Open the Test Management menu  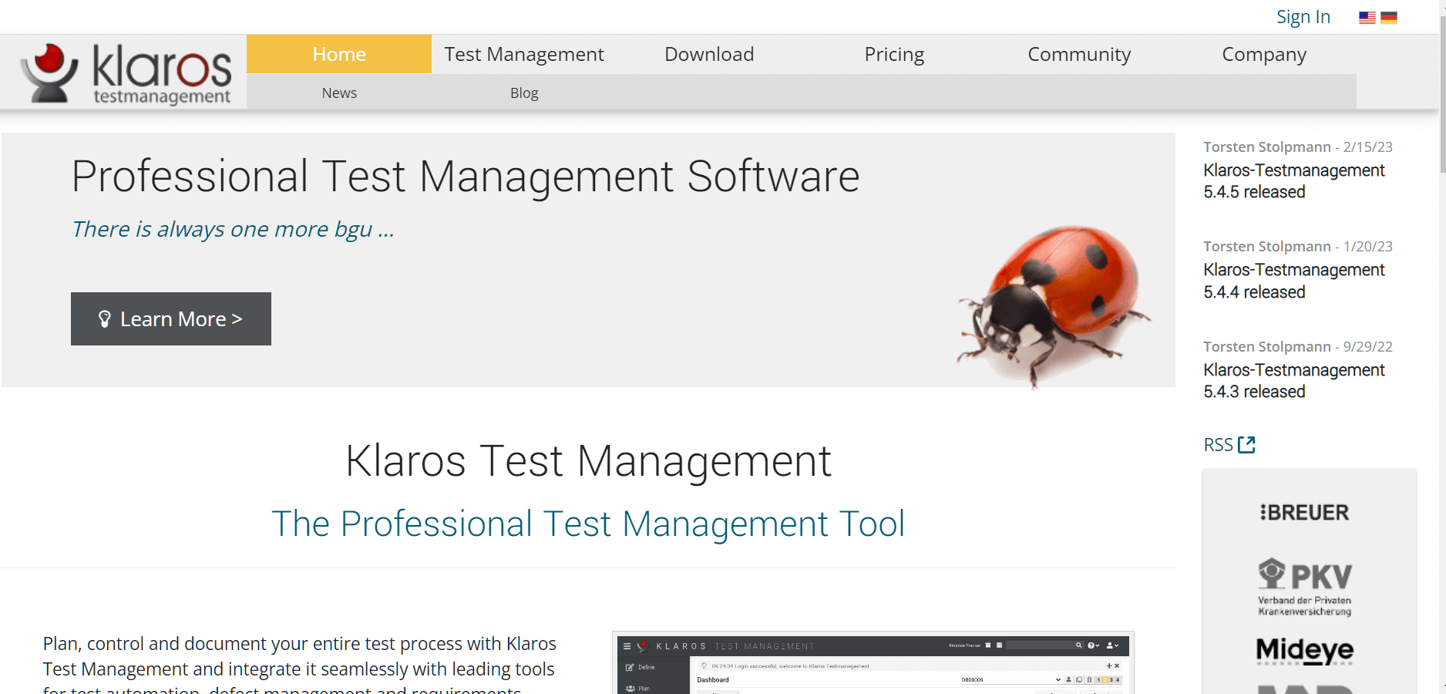pos(524,54)
